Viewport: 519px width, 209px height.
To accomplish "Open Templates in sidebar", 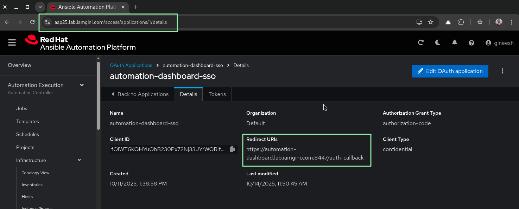I will 27,121.
